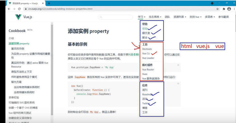The height and width of the screenshot is (123, 236).
Task: Click the browser forward arrow
Action: (14, 9)
